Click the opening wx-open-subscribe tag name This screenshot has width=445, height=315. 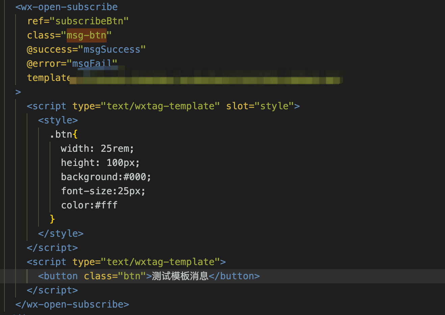[69, 7]
